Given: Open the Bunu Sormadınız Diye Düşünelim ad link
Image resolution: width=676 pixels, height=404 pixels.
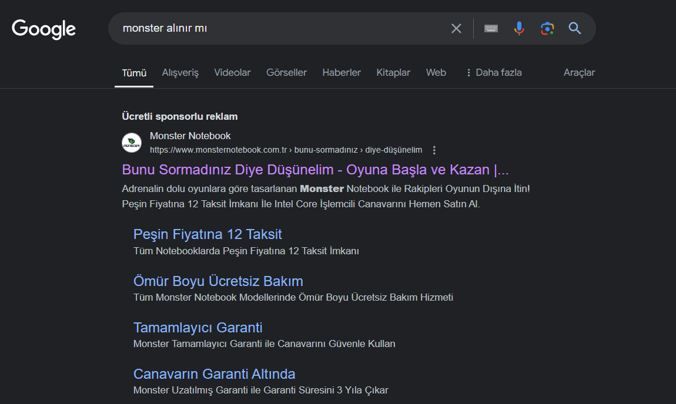Looking at the screenshot, I should [315, 170].
